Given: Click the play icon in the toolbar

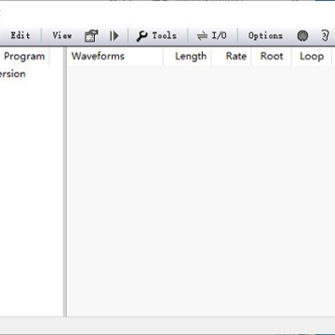Looking at the screenshot, I should 114,36.
